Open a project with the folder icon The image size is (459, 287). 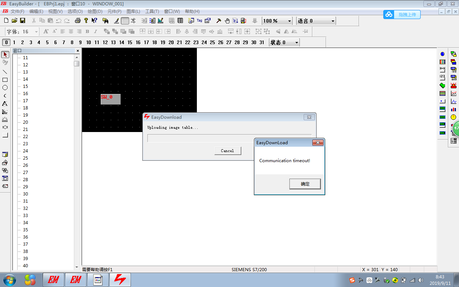pos(14,21)
